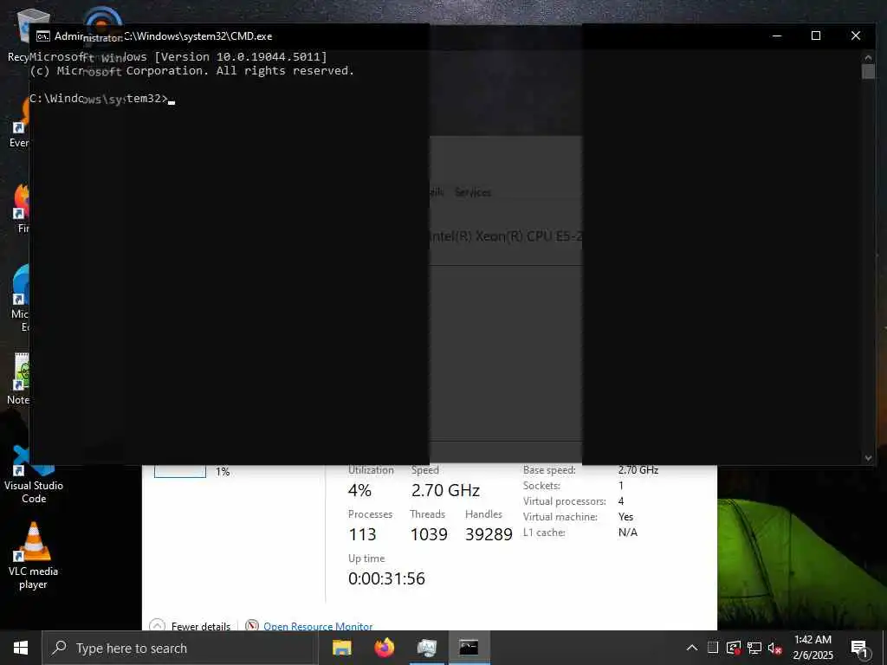Click the Virtual processors label
This screenshot has height=665, width=887.
[x=564, y=501]
